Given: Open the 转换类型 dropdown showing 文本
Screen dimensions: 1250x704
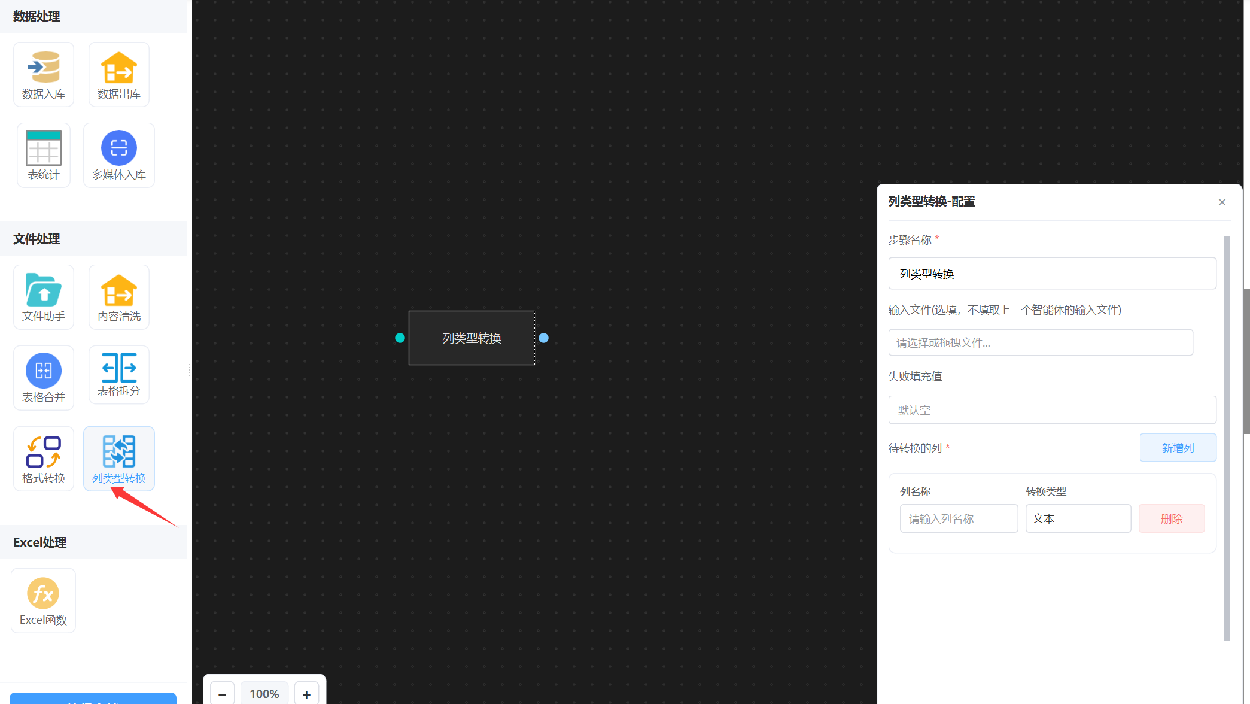Looking at the screenshot, I should [x=1078, y=518].
